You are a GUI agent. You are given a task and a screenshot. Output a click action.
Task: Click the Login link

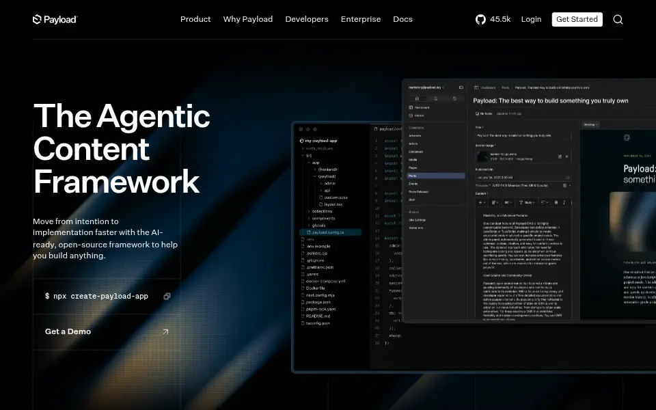point(531,19)
